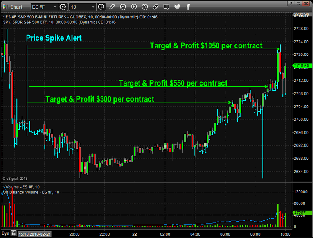Click the 15:10 2018-02-21 cursor date label
The height and width of the screenshot is (238, 313).
click(34, 234)
